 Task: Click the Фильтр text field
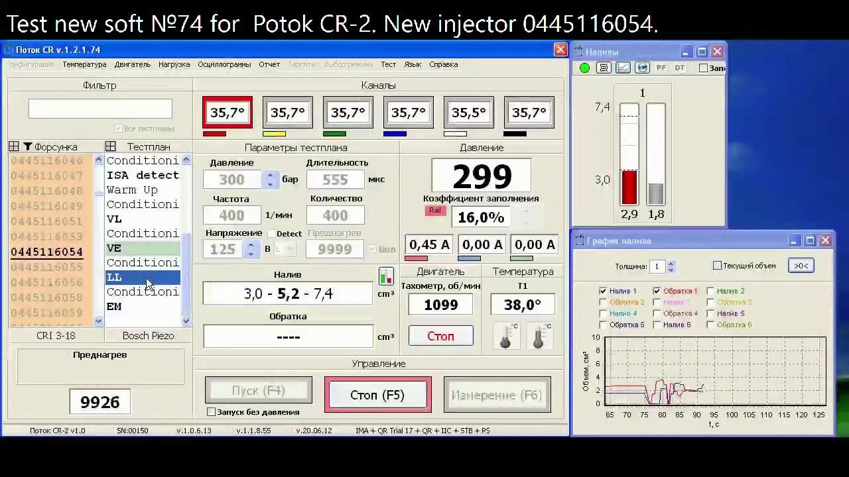click(100, 109)
